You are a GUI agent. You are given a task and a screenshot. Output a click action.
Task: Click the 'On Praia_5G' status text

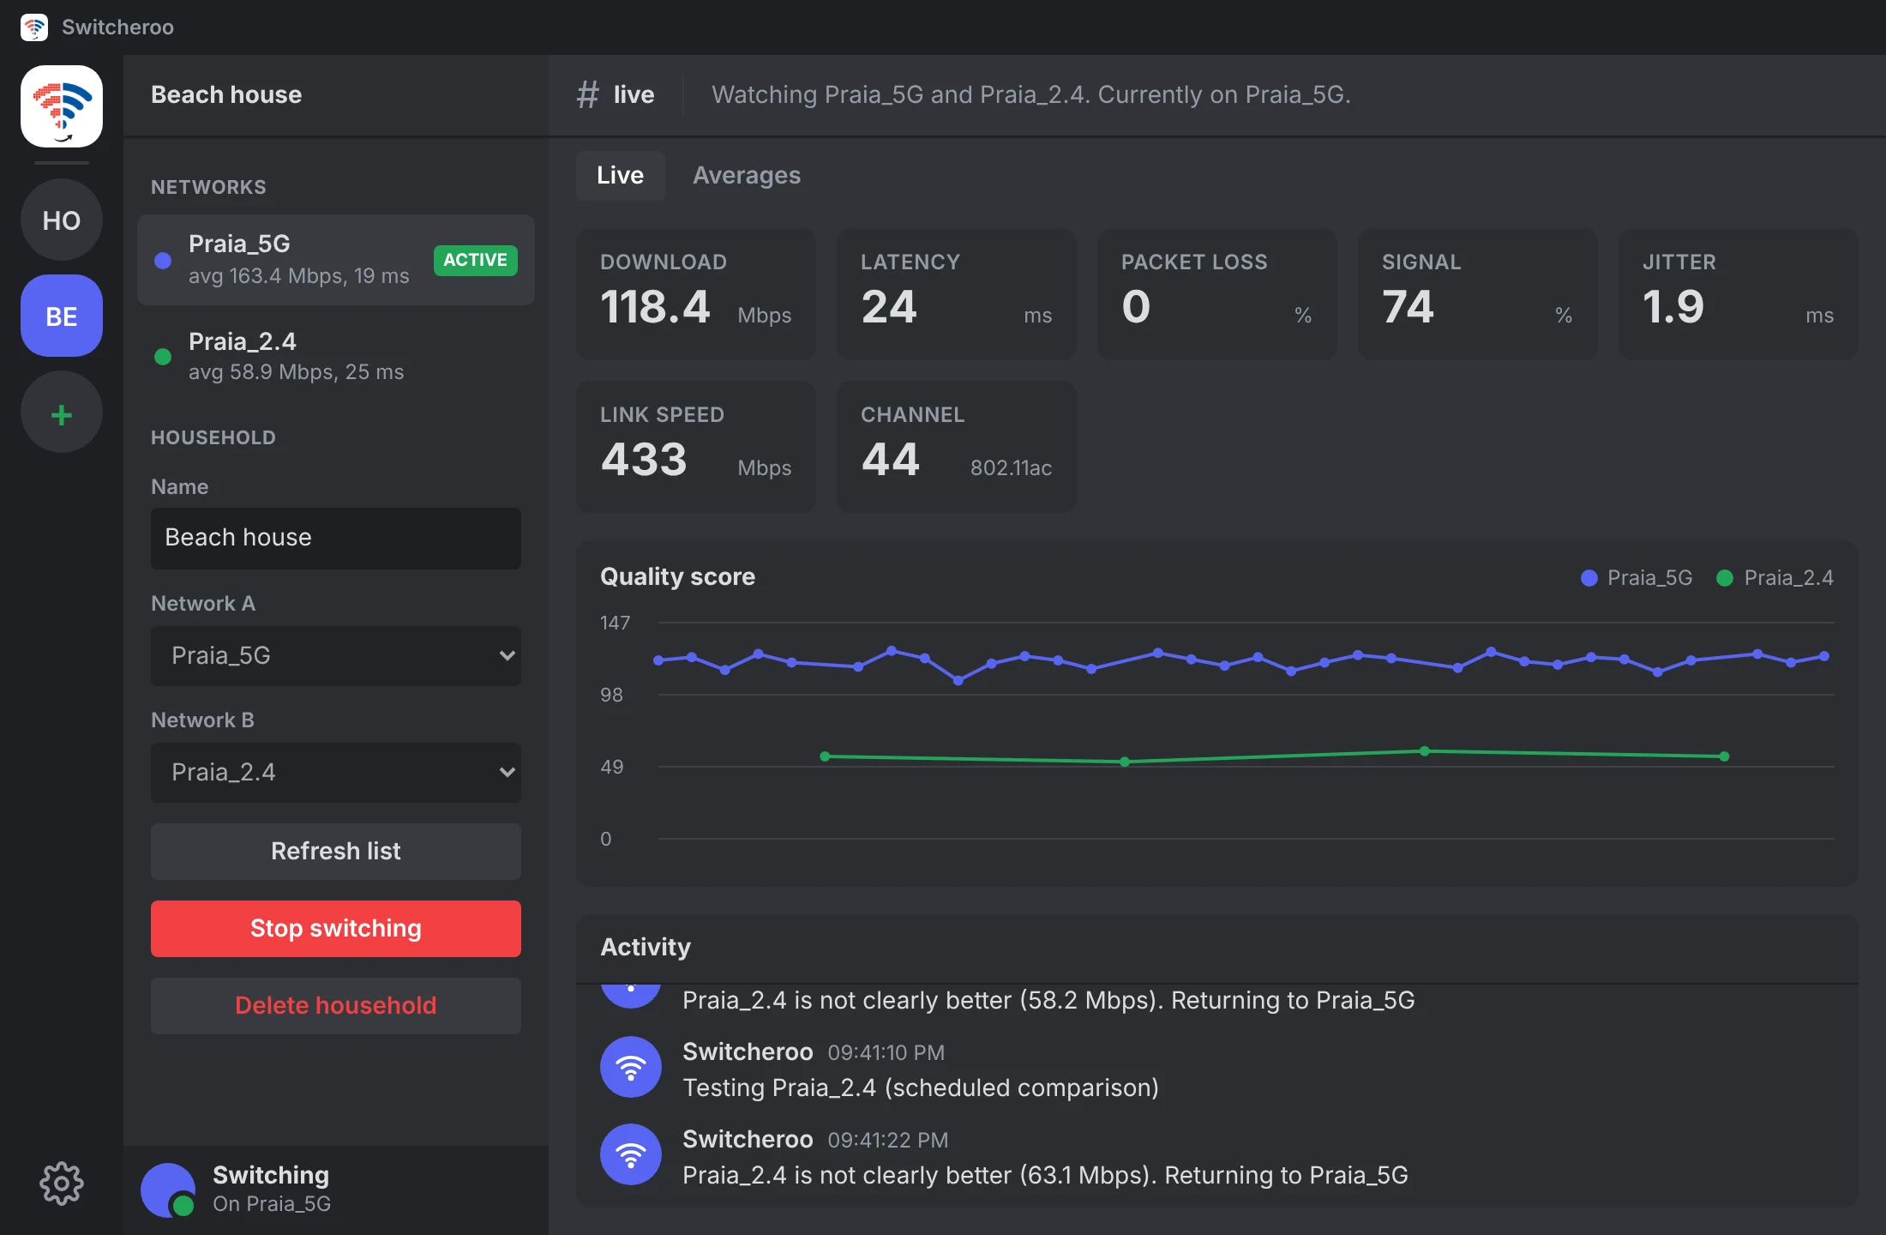coord(272,1204)
